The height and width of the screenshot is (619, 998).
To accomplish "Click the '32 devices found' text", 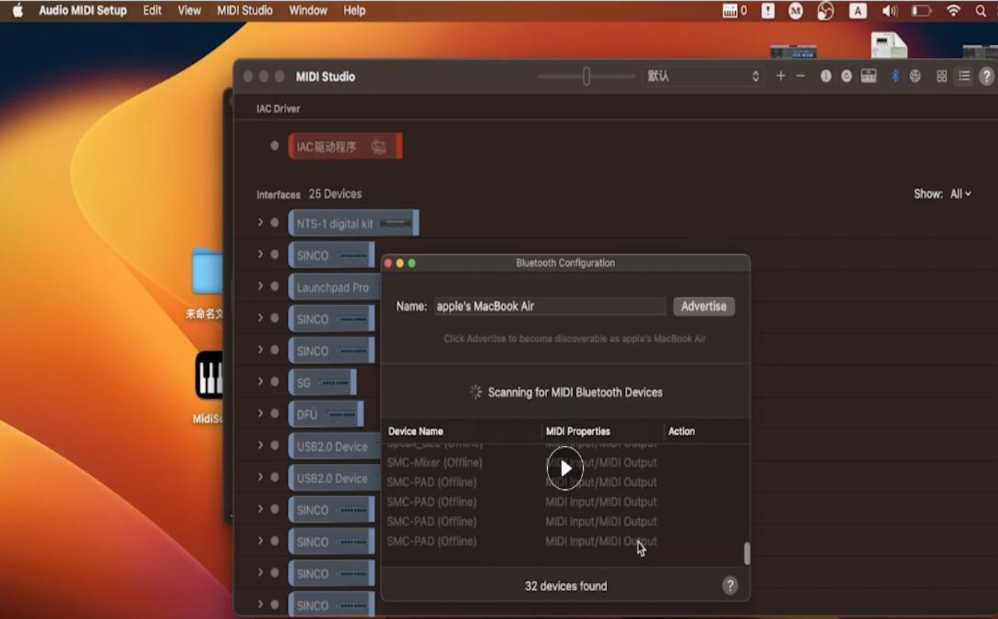I will point(566,586).
